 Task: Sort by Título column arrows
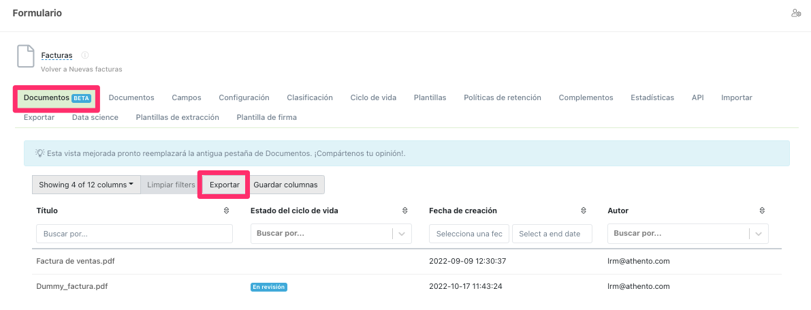pos(227,211)
